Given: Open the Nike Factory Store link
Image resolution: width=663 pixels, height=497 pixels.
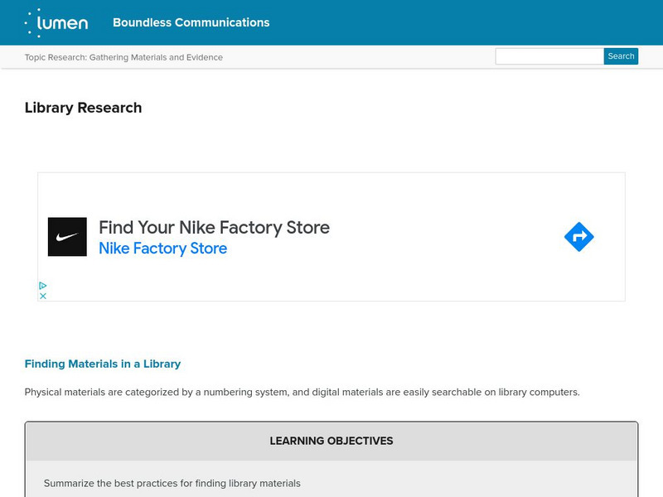Looking at the screenshot, I should 162,248.
